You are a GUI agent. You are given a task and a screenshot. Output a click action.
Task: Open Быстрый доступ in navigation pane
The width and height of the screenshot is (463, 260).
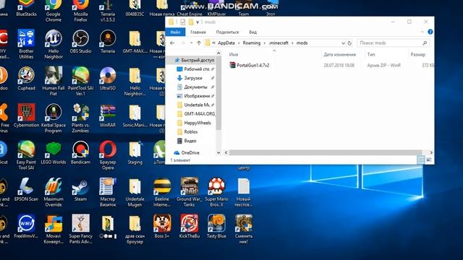[x=195, y=60]
